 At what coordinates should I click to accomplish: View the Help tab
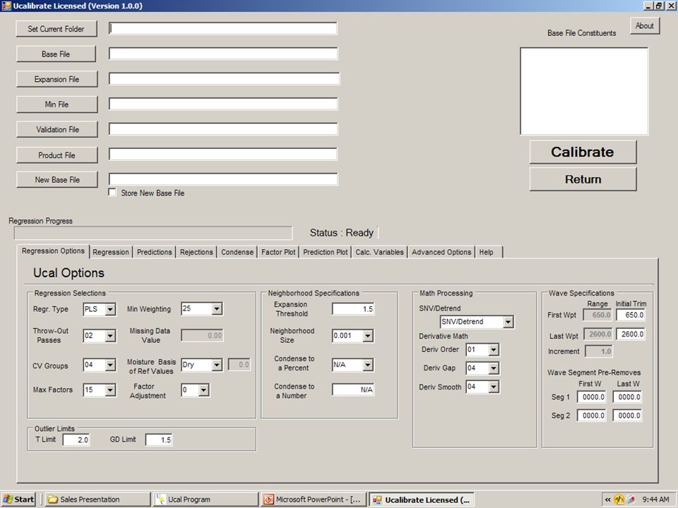pos(489,253)
